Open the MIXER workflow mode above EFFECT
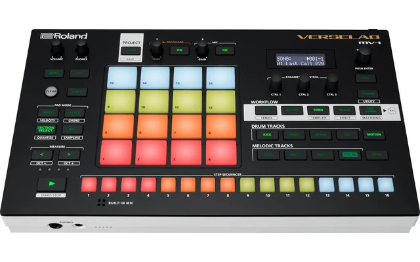The height and width of the screenshot is (262, 420). coord(344,110)
